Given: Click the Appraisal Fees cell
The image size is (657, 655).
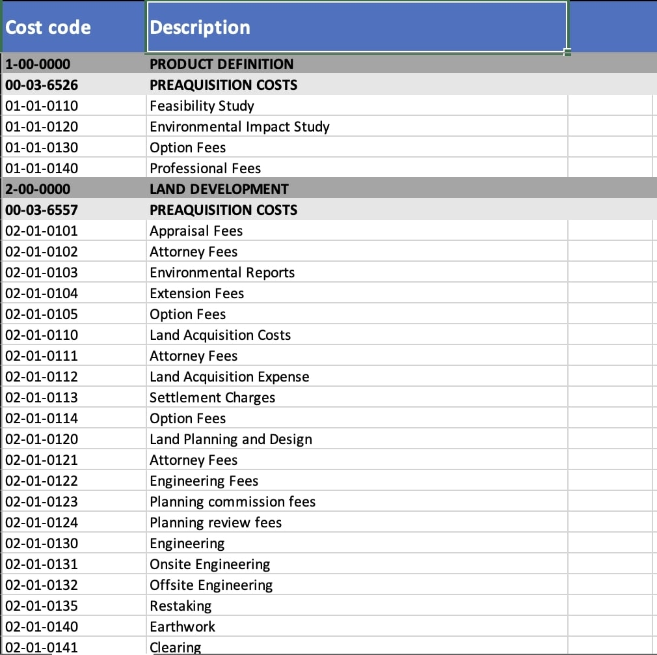Looking at the screenshot, I should 356,230.
